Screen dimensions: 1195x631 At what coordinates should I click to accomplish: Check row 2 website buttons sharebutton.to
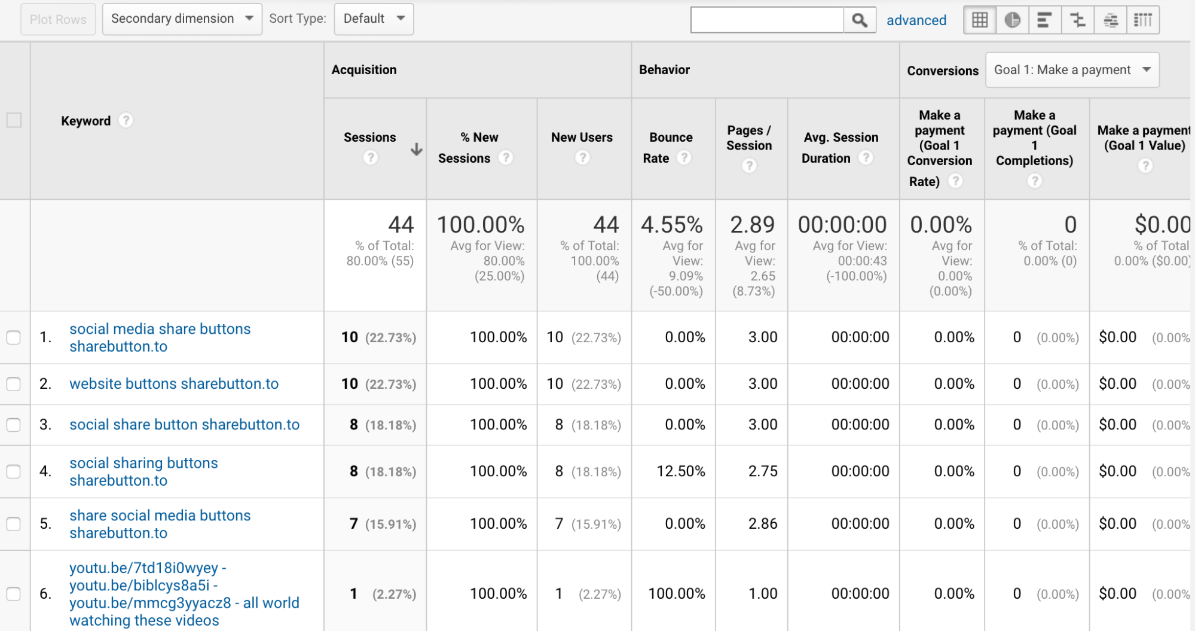(14, 384)
